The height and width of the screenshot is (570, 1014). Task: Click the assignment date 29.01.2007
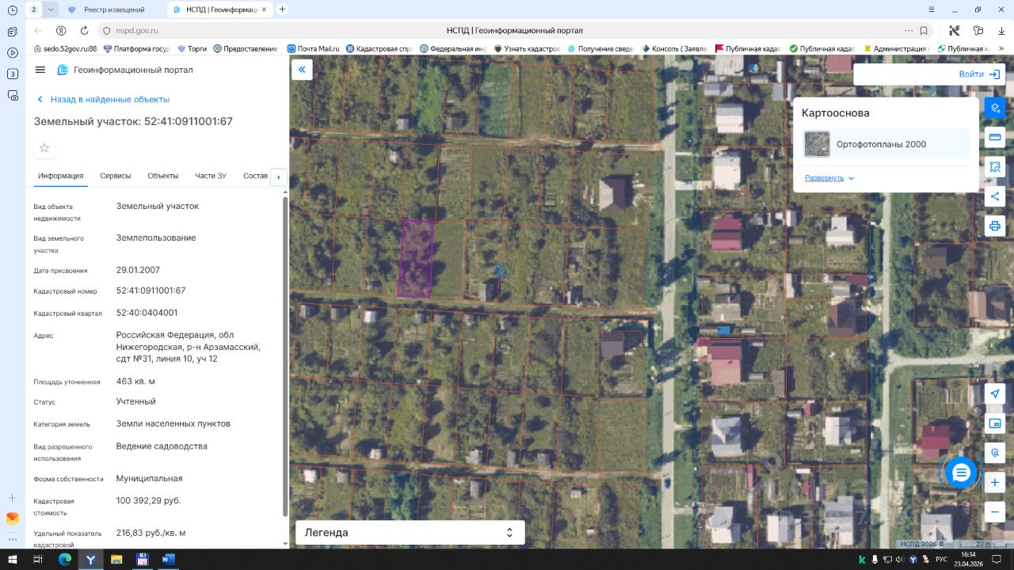138,270
